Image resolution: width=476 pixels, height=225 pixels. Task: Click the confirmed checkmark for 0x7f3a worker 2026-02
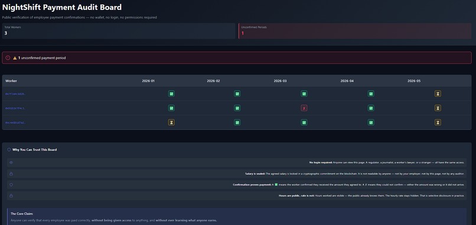pos(237,94)
